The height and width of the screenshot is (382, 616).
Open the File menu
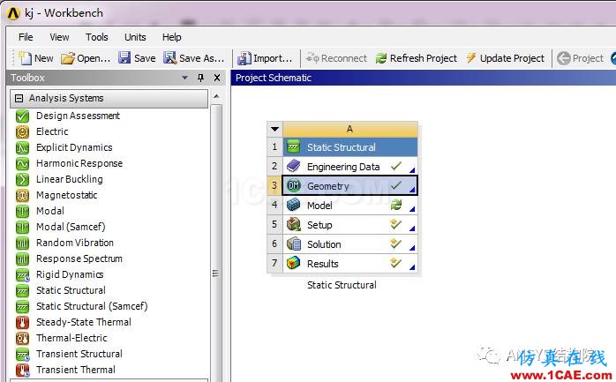tap(26, 37)
